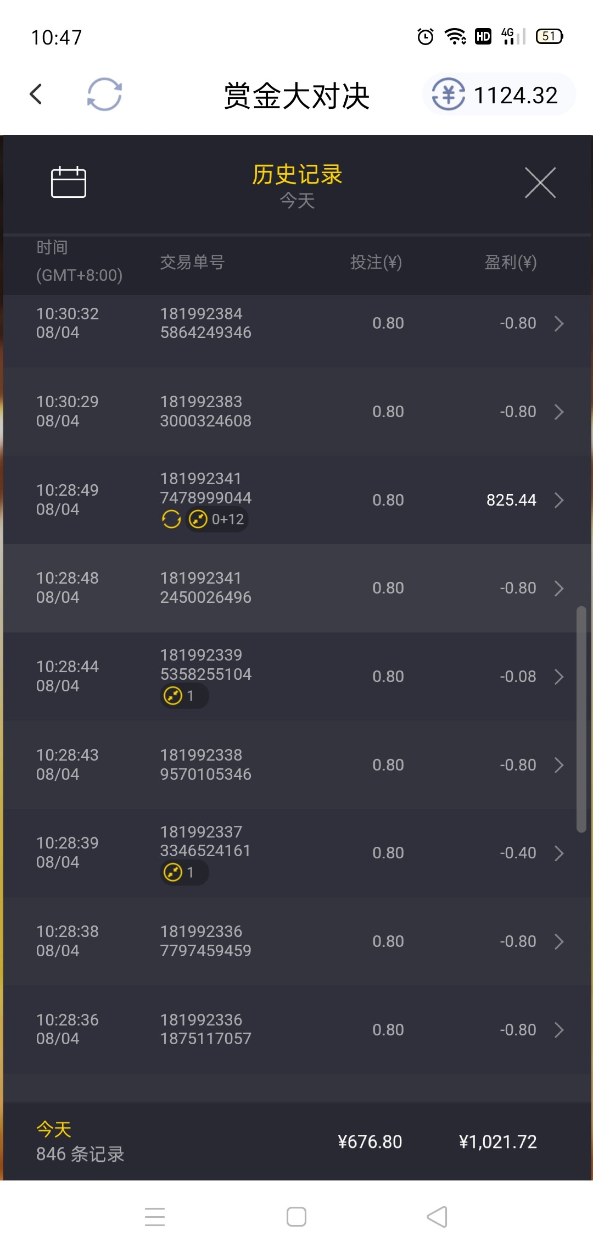Image resolution: width=593 pixels, height=1253 pixels.
Task: Expand the 10:28:36 record details
Action: tap(559, 1030)
